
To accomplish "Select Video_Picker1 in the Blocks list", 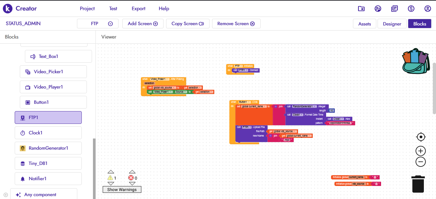I will point(53,72).
